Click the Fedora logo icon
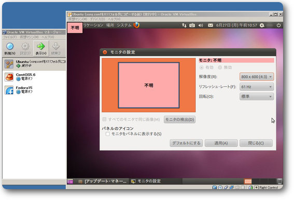 (9, 90)
